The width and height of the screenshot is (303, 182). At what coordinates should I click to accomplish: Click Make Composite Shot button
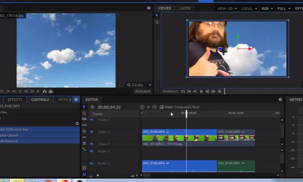click(x=179, y=107)
